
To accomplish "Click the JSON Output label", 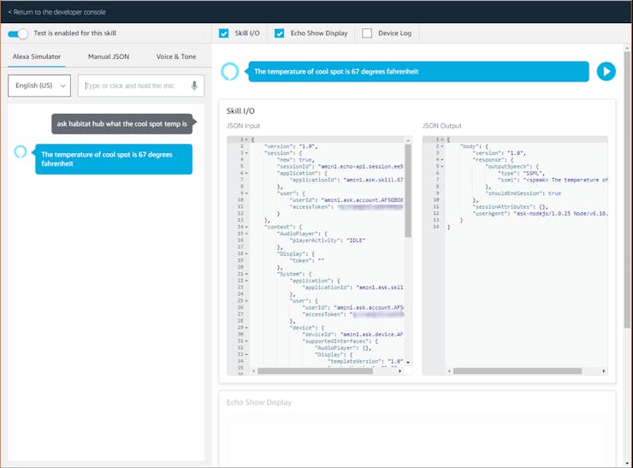I will (x=441, y=126).
